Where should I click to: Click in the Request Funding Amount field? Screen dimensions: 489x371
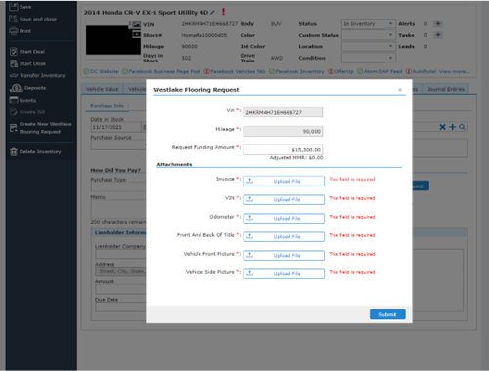point(283,149)
